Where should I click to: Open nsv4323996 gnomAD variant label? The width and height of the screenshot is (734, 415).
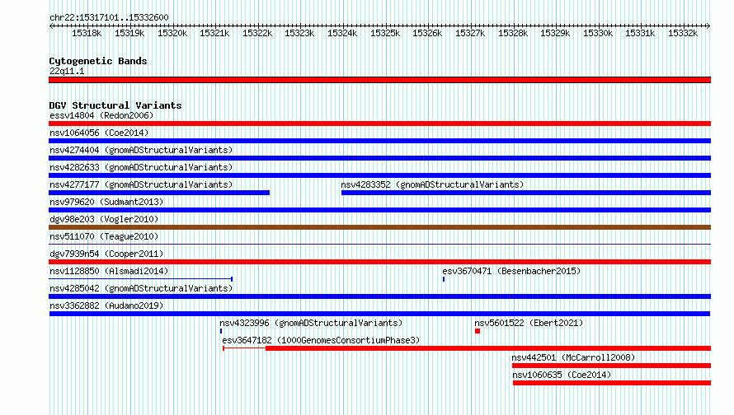311,323
